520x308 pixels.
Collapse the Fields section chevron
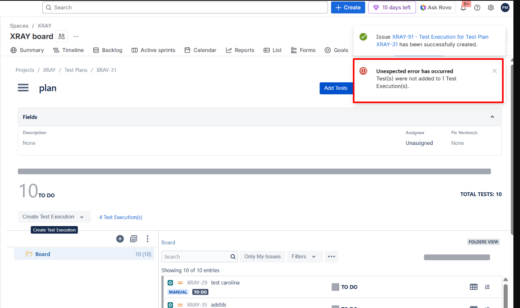pos(492,117)
